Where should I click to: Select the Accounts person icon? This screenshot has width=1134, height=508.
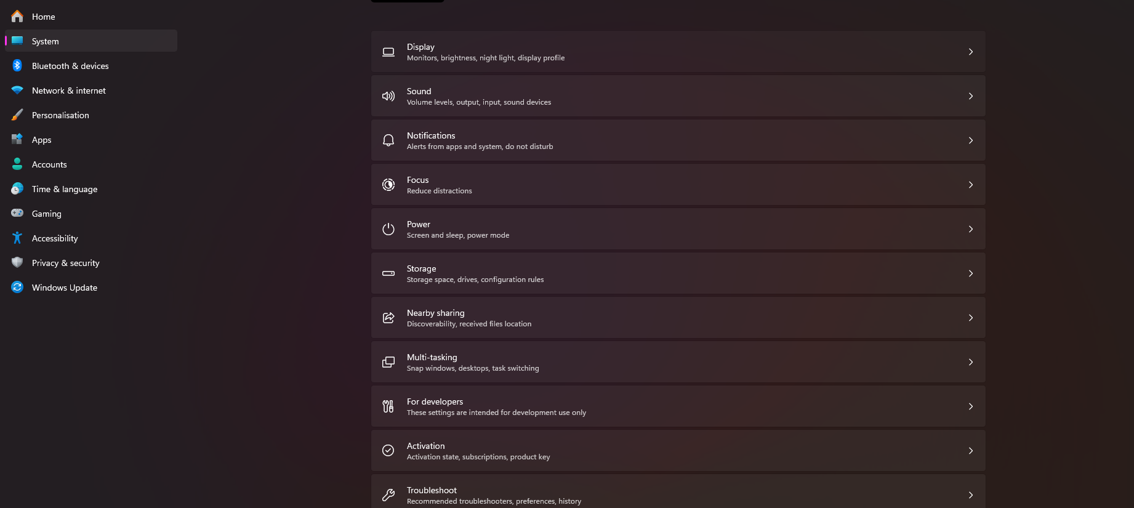17,164
